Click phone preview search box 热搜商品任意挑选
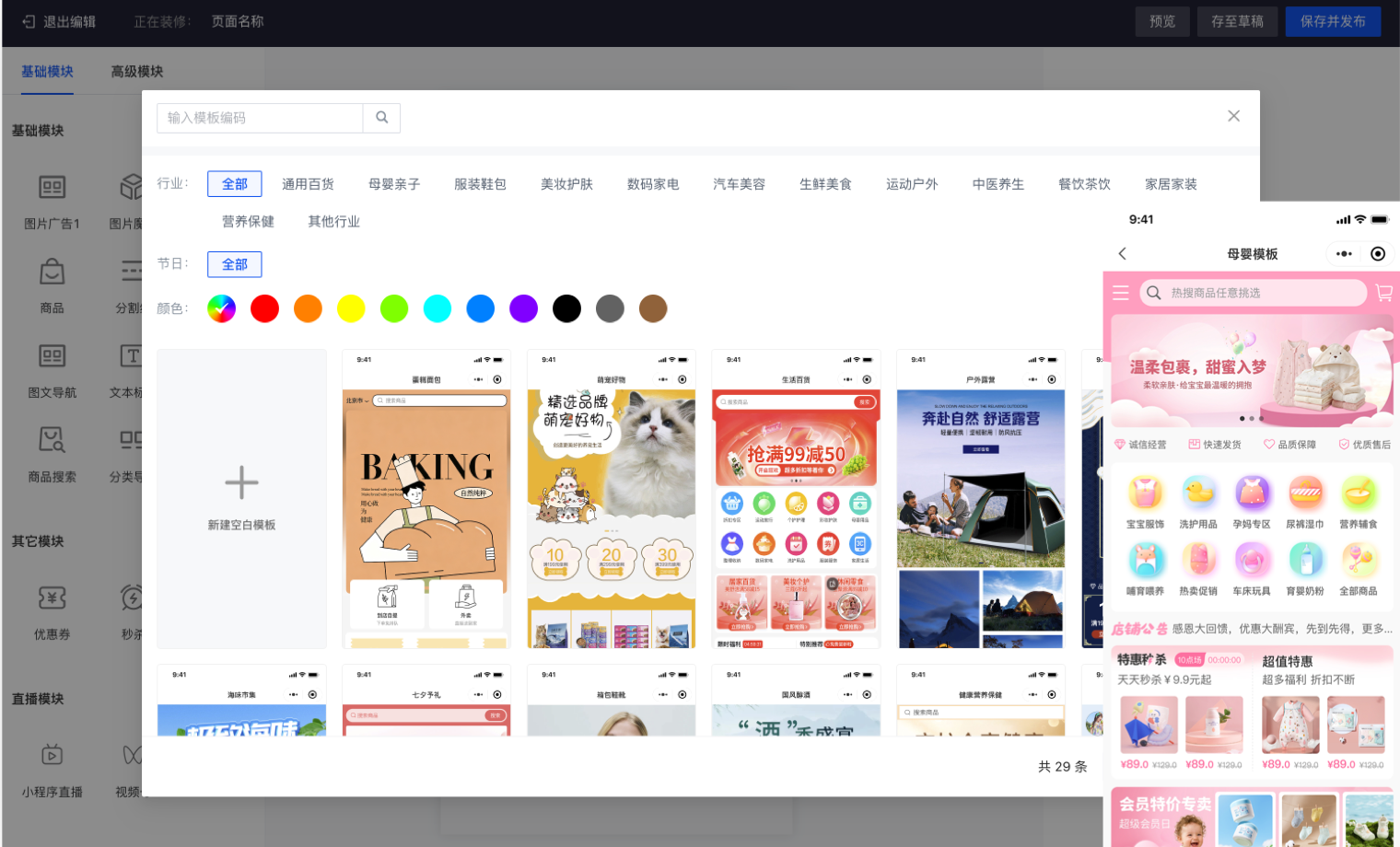Viewport: 1400px width, 847px height. pos(1254,293)
